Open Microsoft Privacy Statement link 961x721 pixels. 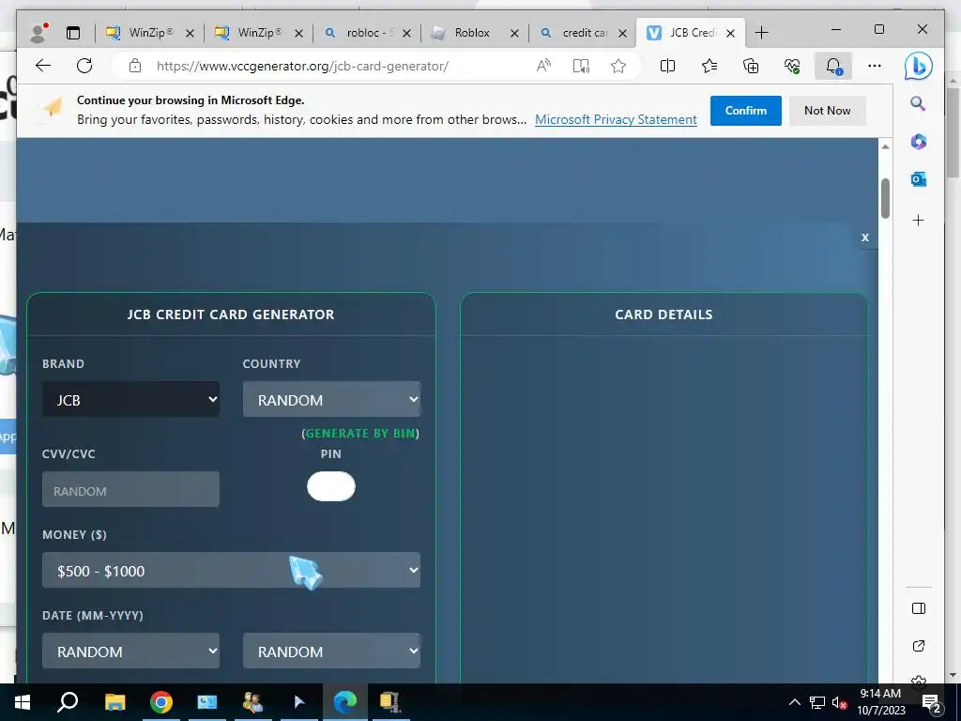click(616, 119)
